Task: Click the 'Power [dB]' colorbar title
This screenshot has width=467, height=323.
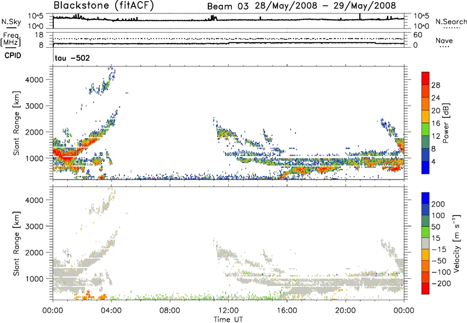Action: (446, 123)
